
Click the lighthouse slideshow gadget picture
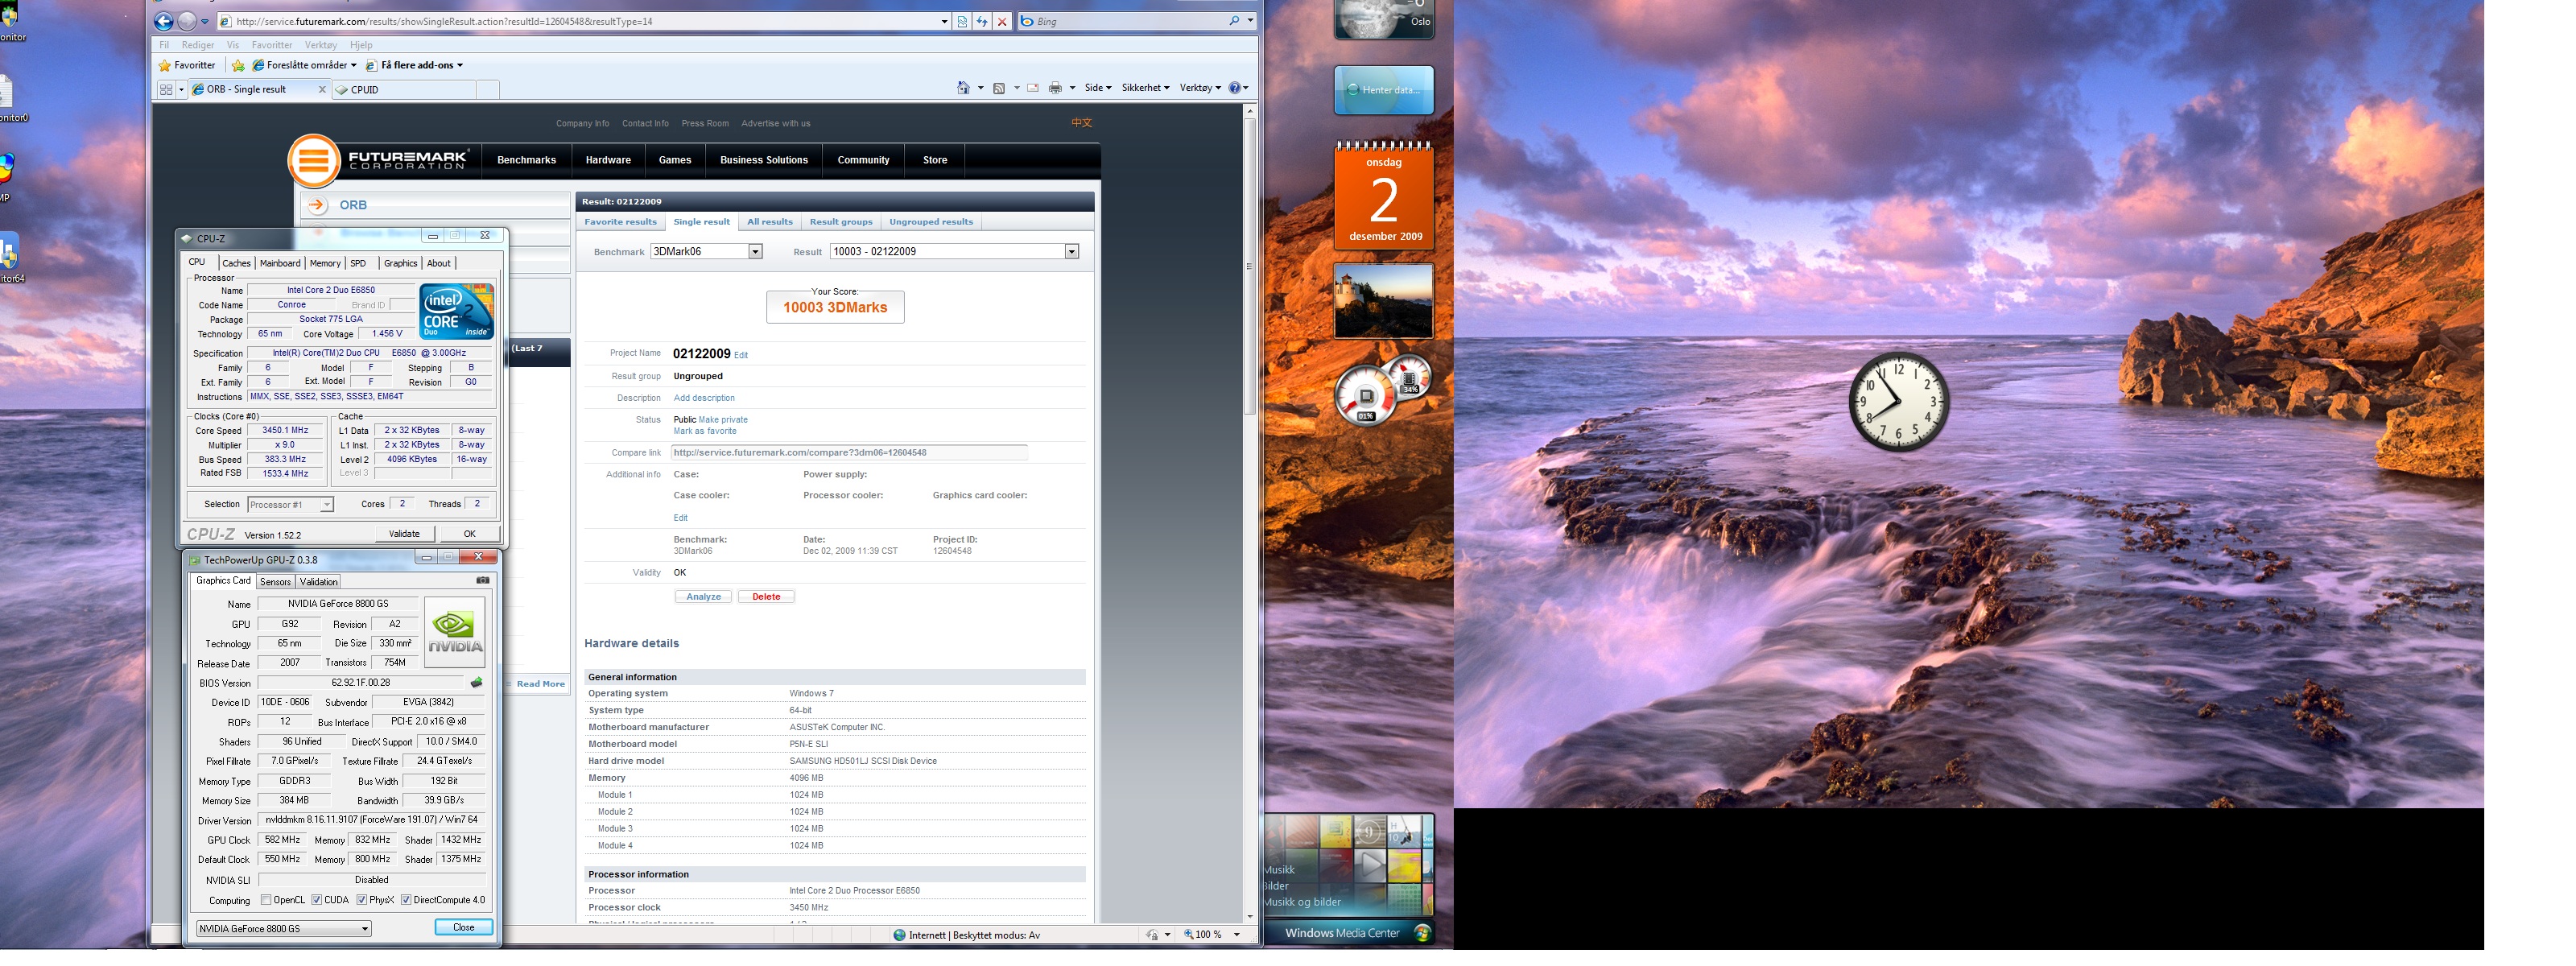[x=1384, y=301]
